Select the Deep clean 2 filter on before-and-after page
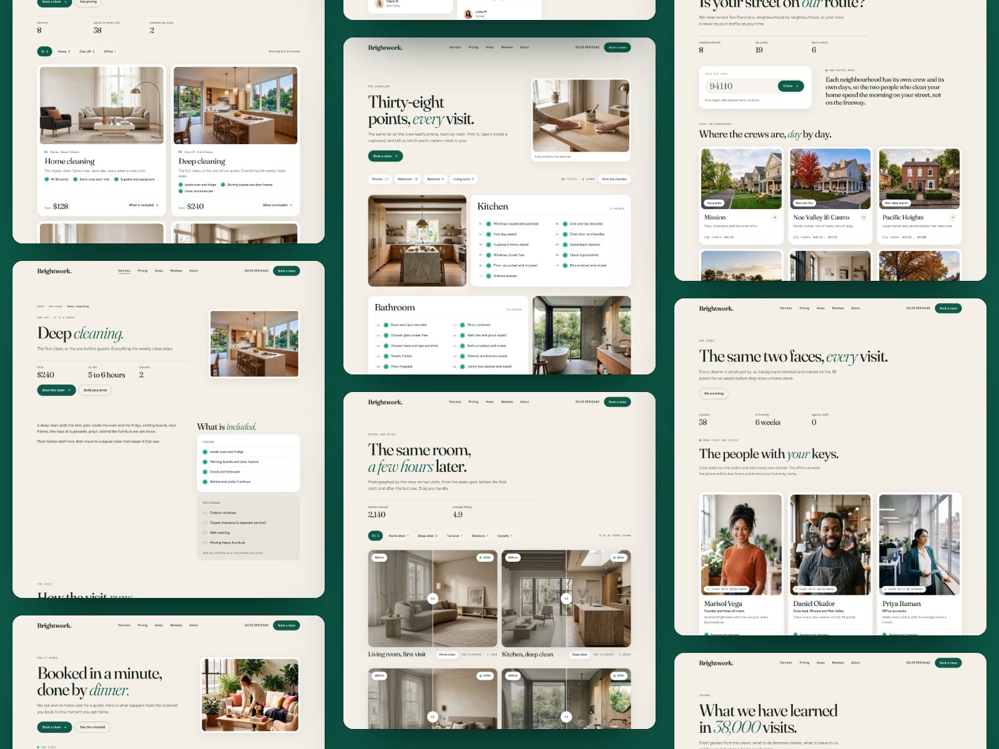999x749 pixels. click(428, 536)
